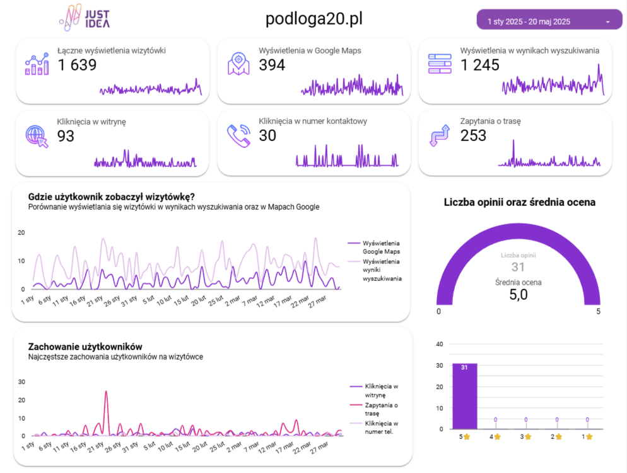Click the 253 Zapytania o trasę value
The image size is (627, 473).
point(473,135)
